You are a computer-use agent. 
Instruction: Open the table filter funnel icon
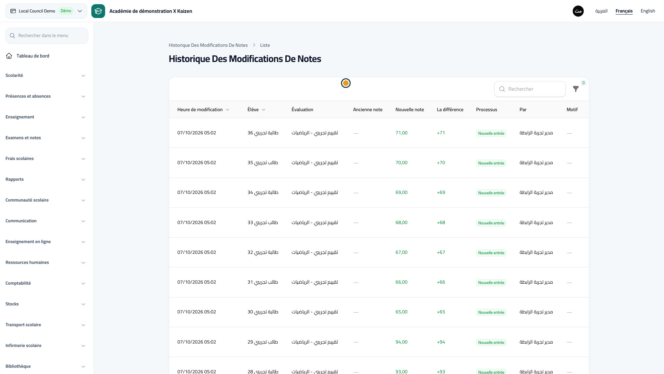(575, 89)
